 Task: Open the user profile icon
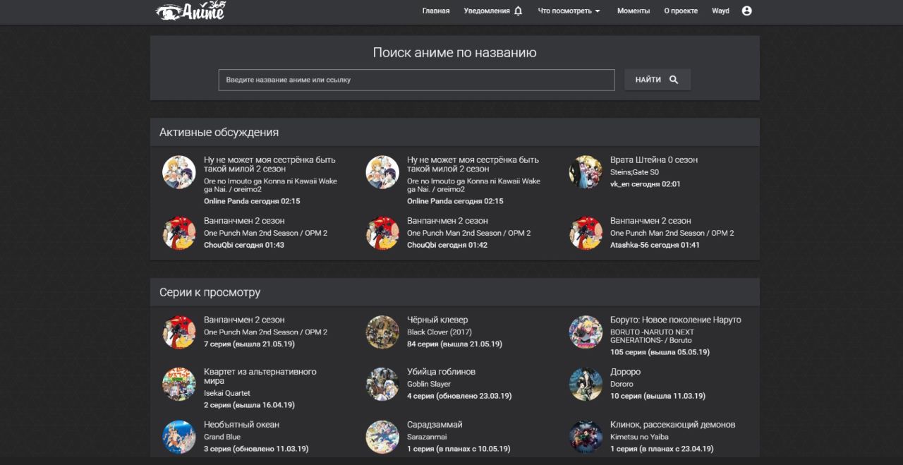(746, 11)
